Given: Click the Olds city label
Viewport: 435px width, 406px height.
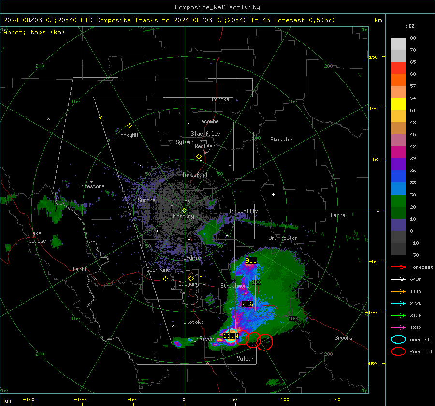Looking at the screenshot, I should (x=184, y=201).
